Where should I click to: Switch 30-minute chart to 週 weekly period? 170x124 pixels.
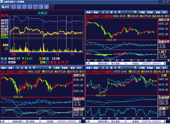point(111,68)
